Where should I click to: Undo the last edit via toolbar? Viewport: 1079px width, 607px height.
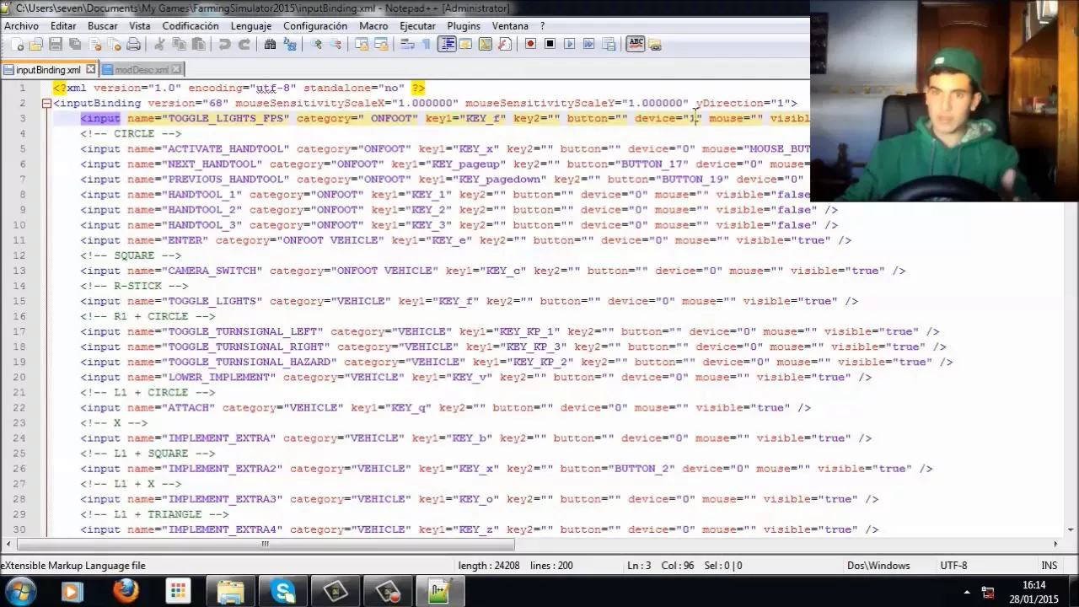224,44
